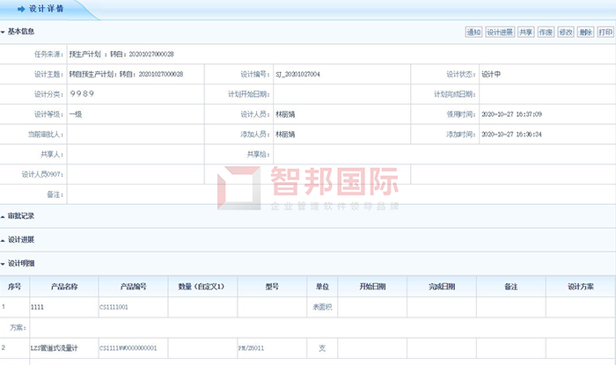Click design status value 设计中
616x365 pixels.
[x=491, y=74]
